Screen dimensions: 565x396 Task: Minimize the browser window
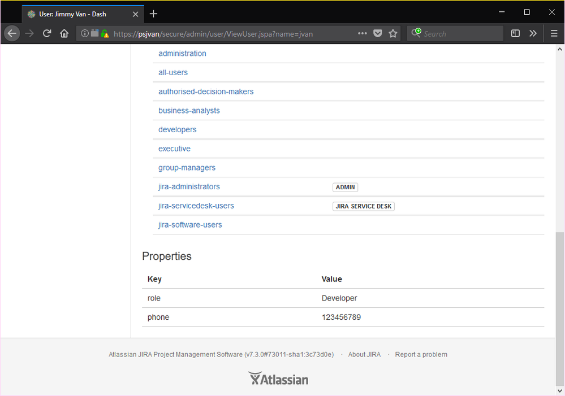[x=502, y=12]
